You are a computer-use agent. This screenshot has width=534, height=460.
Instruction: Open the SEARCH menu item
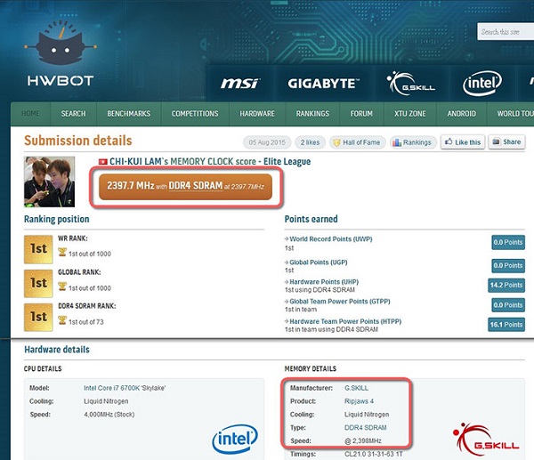(73, 114)
